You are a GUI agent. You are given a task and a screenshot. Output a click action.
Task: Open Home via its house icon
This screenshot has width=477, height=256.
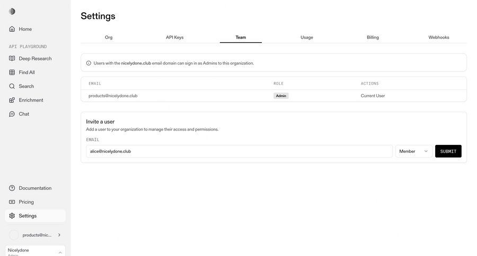(12, 29)
